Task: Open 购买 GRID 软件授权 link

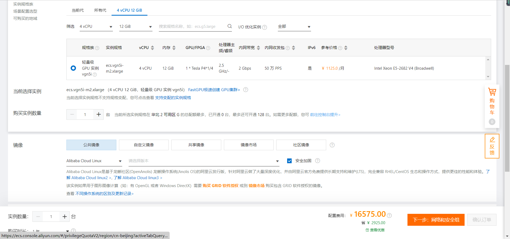Action: [220, 186]
